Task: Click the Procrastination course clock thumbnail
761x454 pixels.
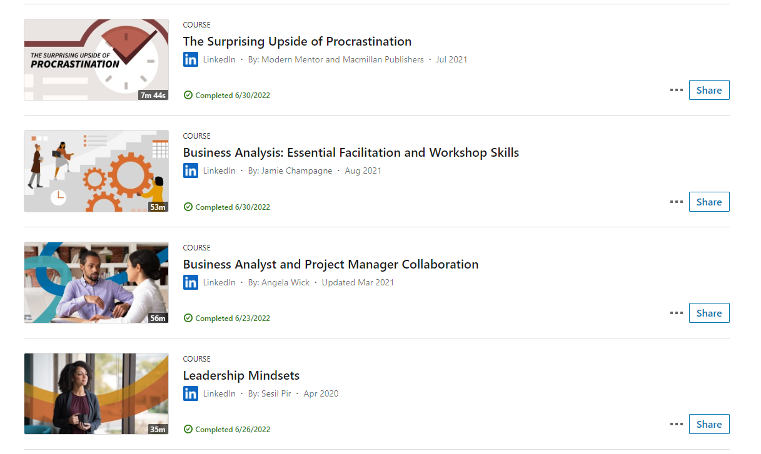Action: [x=96, y=59]
